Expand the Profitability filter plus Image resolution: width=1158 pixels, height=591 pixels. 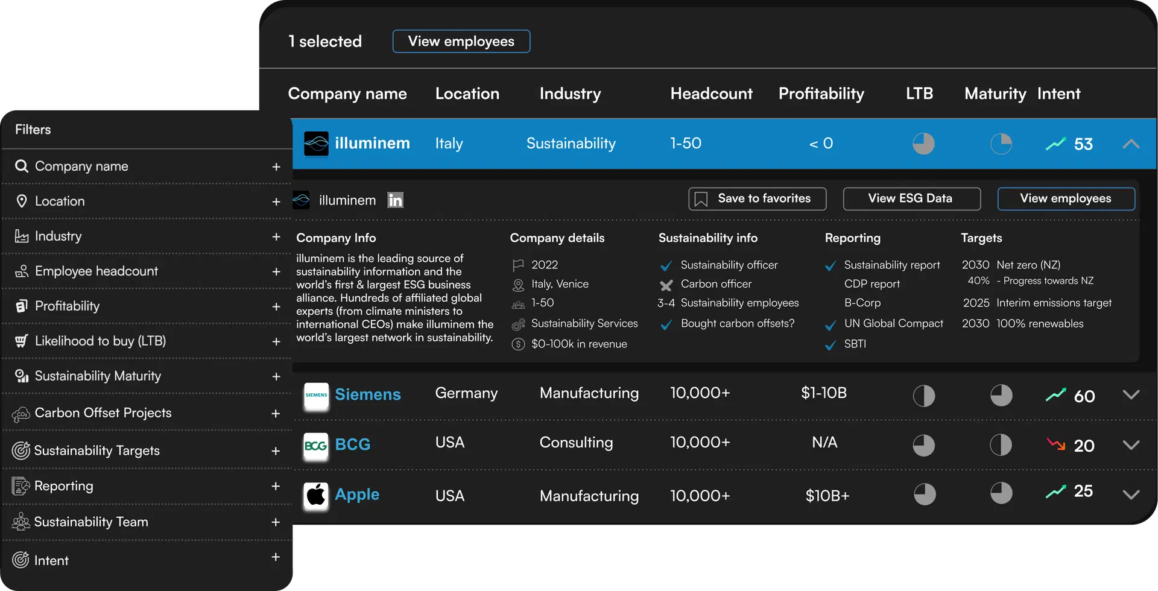[276, 306]
